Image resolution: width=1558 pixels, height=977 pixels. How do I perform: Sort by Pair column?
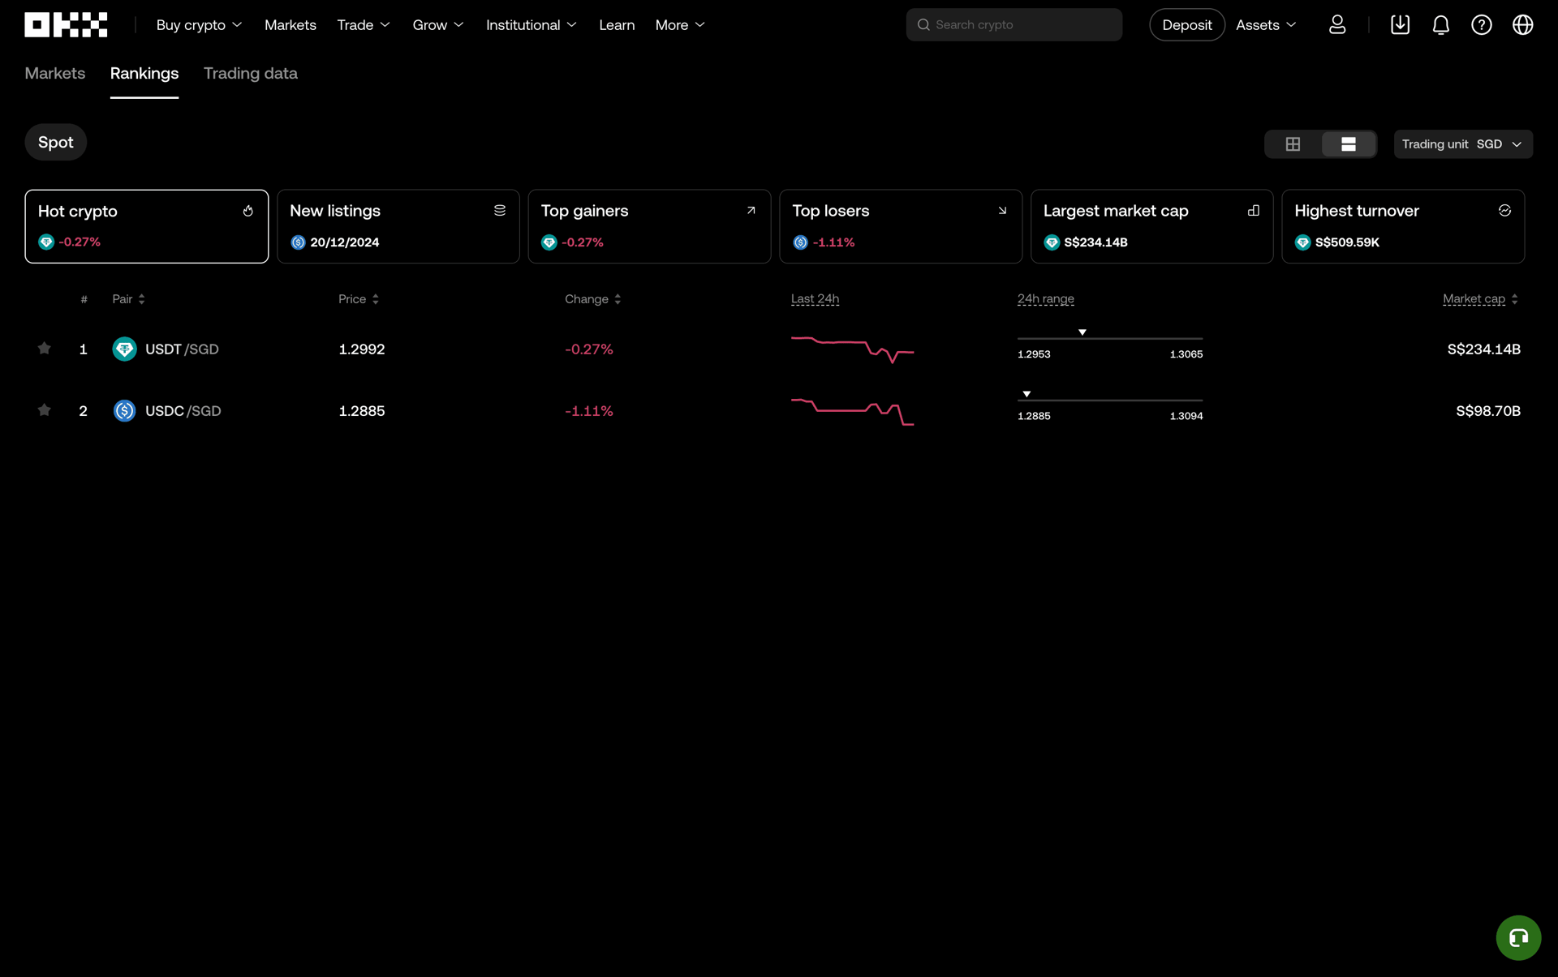[128, 299]
